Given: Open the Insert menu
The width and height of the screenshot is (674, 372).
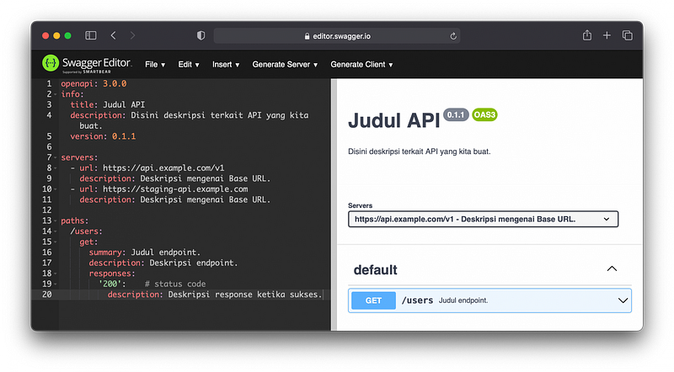Looking at the screenshot, I should click(226, 64).
